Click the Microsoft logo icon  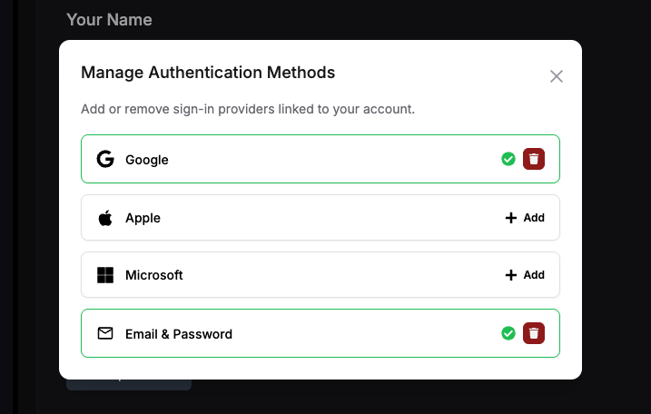(105, 275)
